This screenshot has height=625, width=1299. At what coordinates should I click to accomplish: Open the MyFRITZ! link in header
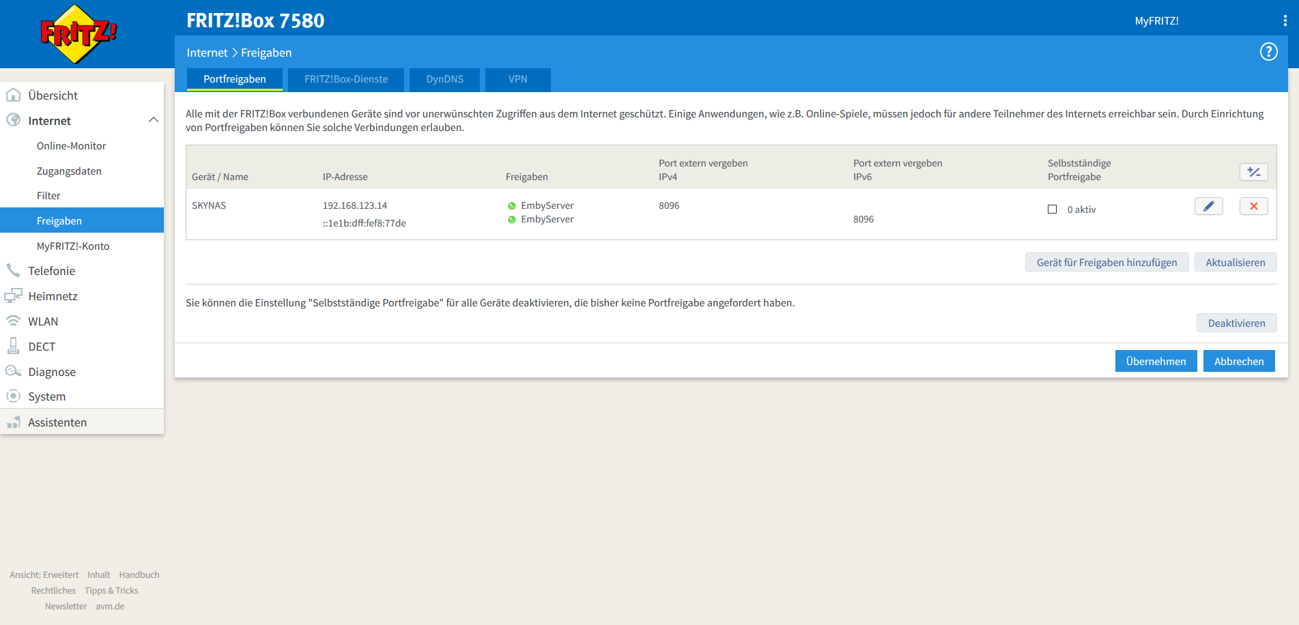(x=1156, y=21)
